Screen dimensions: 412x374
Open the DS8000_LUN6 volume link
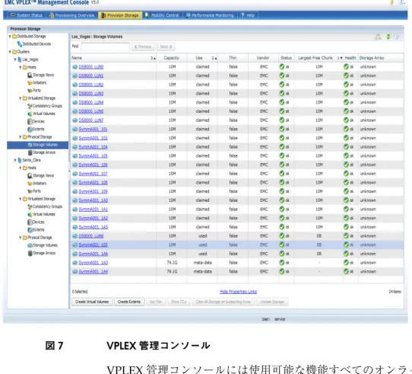[91, 236]
